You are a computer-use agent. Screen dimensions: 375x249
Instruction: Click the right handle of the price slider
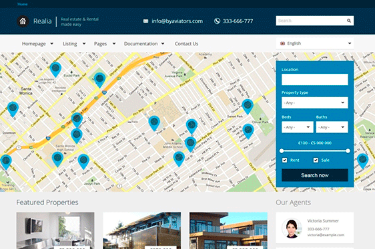click(x=348, y=150)
